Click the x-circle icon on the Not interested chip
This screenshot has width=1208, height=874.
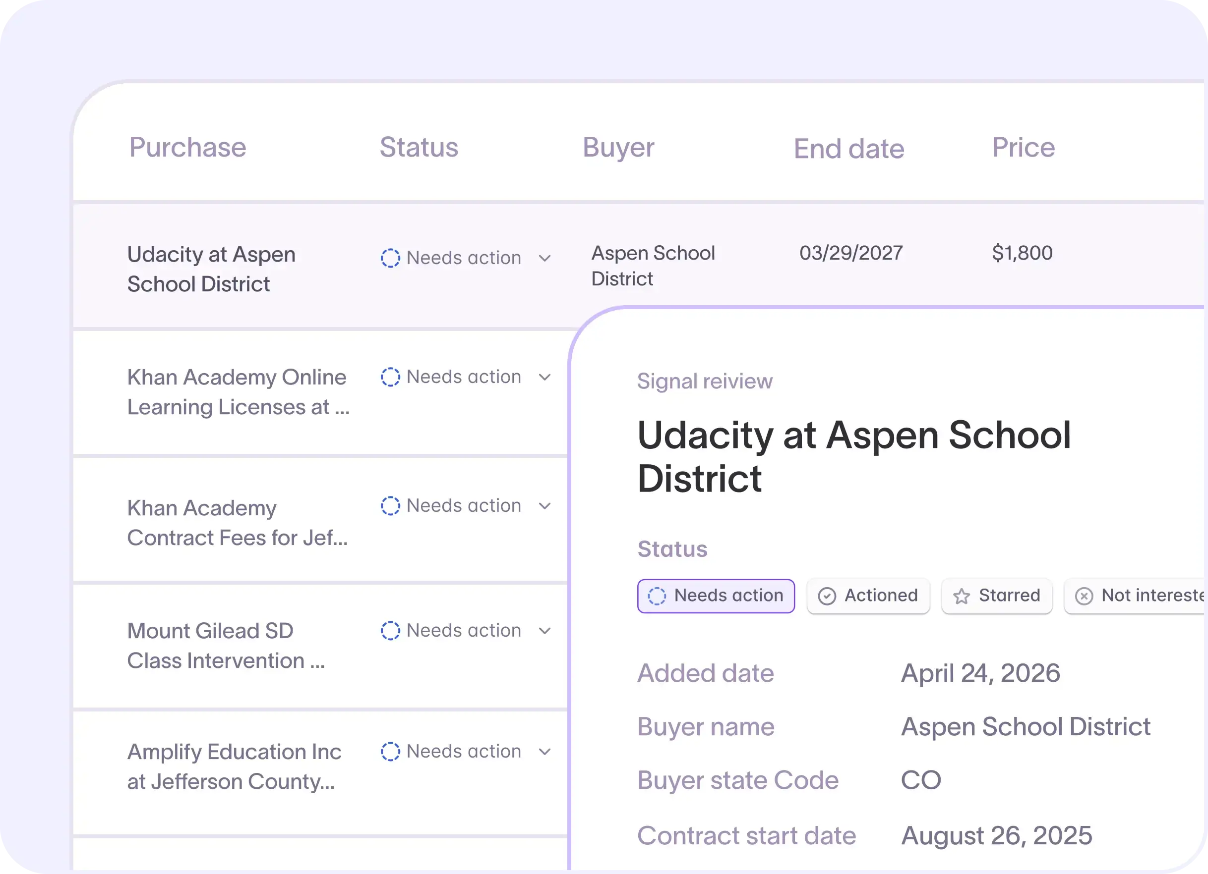[1084, 596]
